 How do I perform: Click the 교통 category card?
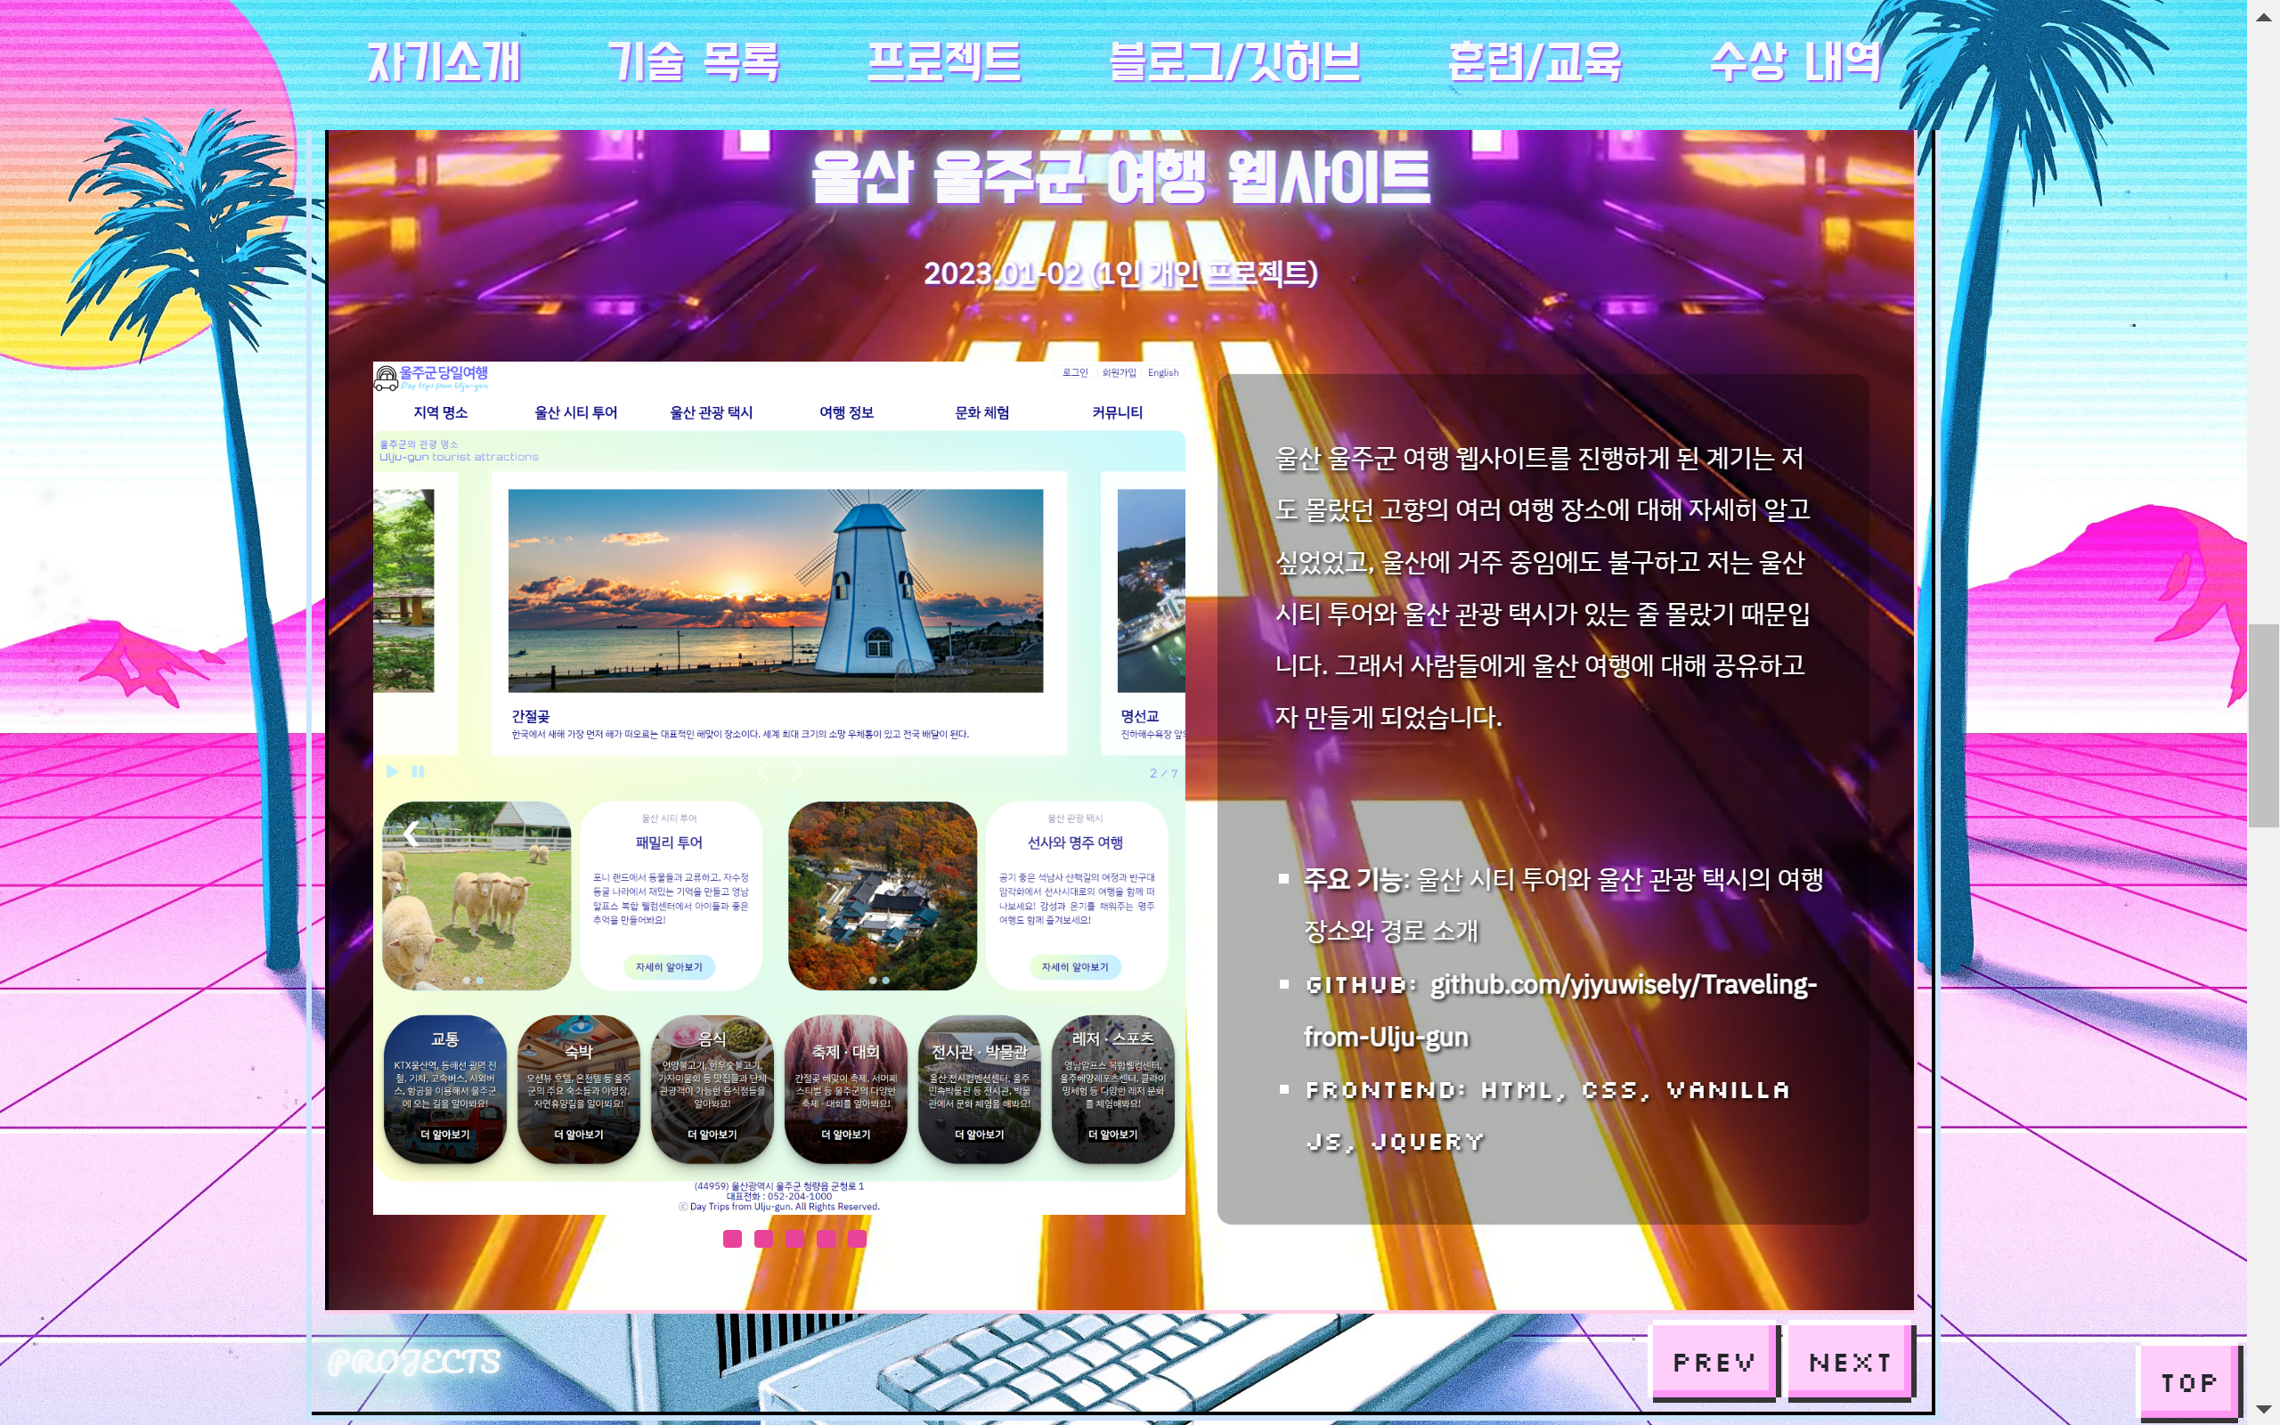[x=444, y=1088]
